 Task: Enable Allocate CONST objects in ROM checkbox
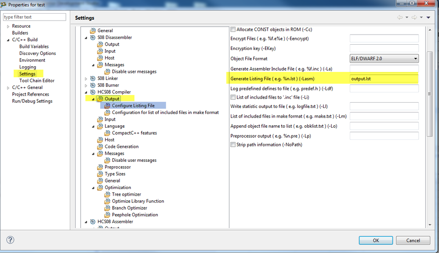233,29
